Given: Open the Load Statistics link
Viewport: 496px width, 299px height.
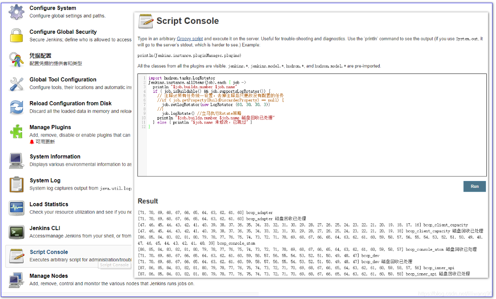Looking at the screenshot, I should pyautogui.click(x=49, y=204).
